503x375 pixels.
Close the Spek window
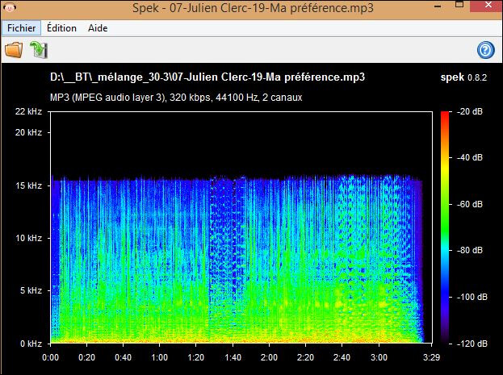coord(488,5)
